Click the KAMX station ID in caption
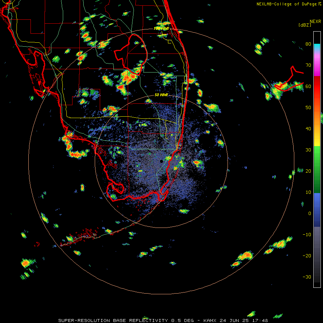 [210, 320]
